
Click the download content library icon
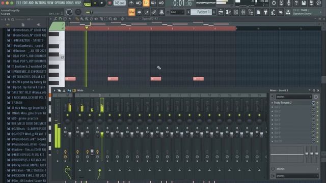click(x=288, y=12)
